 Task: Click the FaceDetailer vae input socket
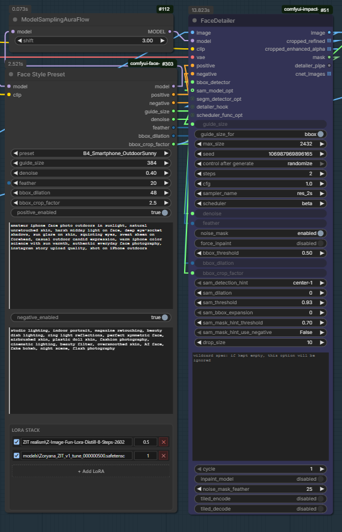pos(192,57)
